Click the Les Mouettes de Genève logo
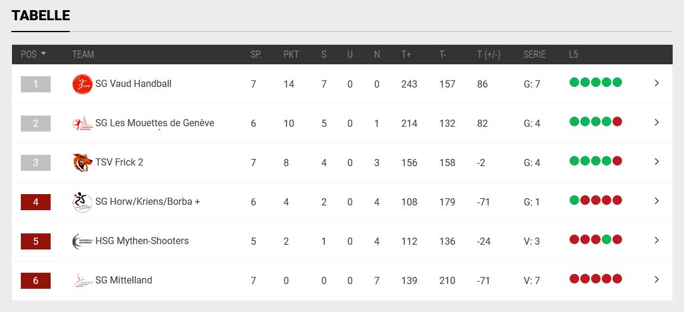The image size is (684, 312). click(82, 123)
